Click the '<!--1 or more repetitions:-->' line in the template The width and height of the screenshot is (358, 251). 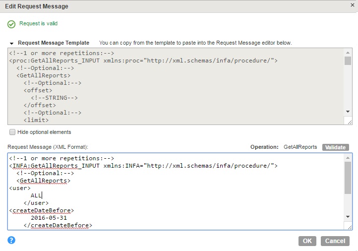pyautogui.click(x=61, y=53)
